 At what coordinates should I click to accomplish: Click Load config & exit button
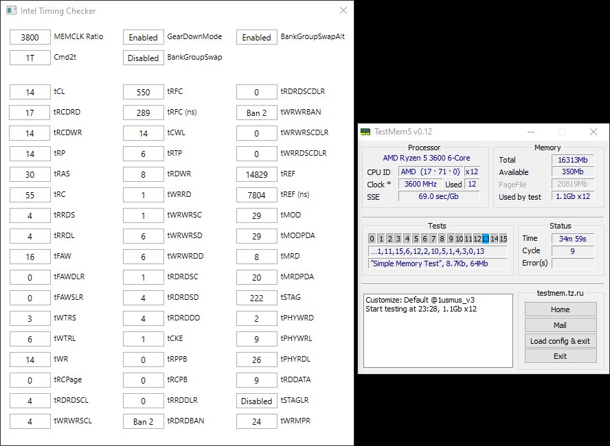coord(561,341)
